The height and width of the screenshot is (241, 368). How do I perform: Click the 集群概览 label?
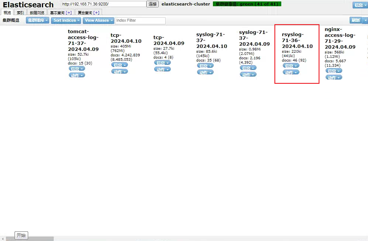[x=11, y=20]
